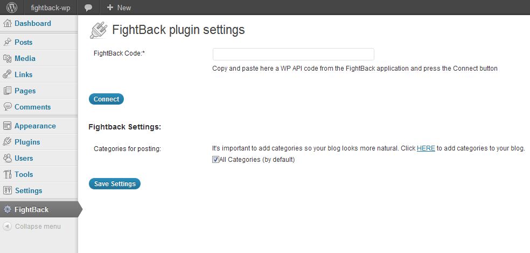Uncheck the All Categories checkbox
Screen dimensions: 530x253
215,160
